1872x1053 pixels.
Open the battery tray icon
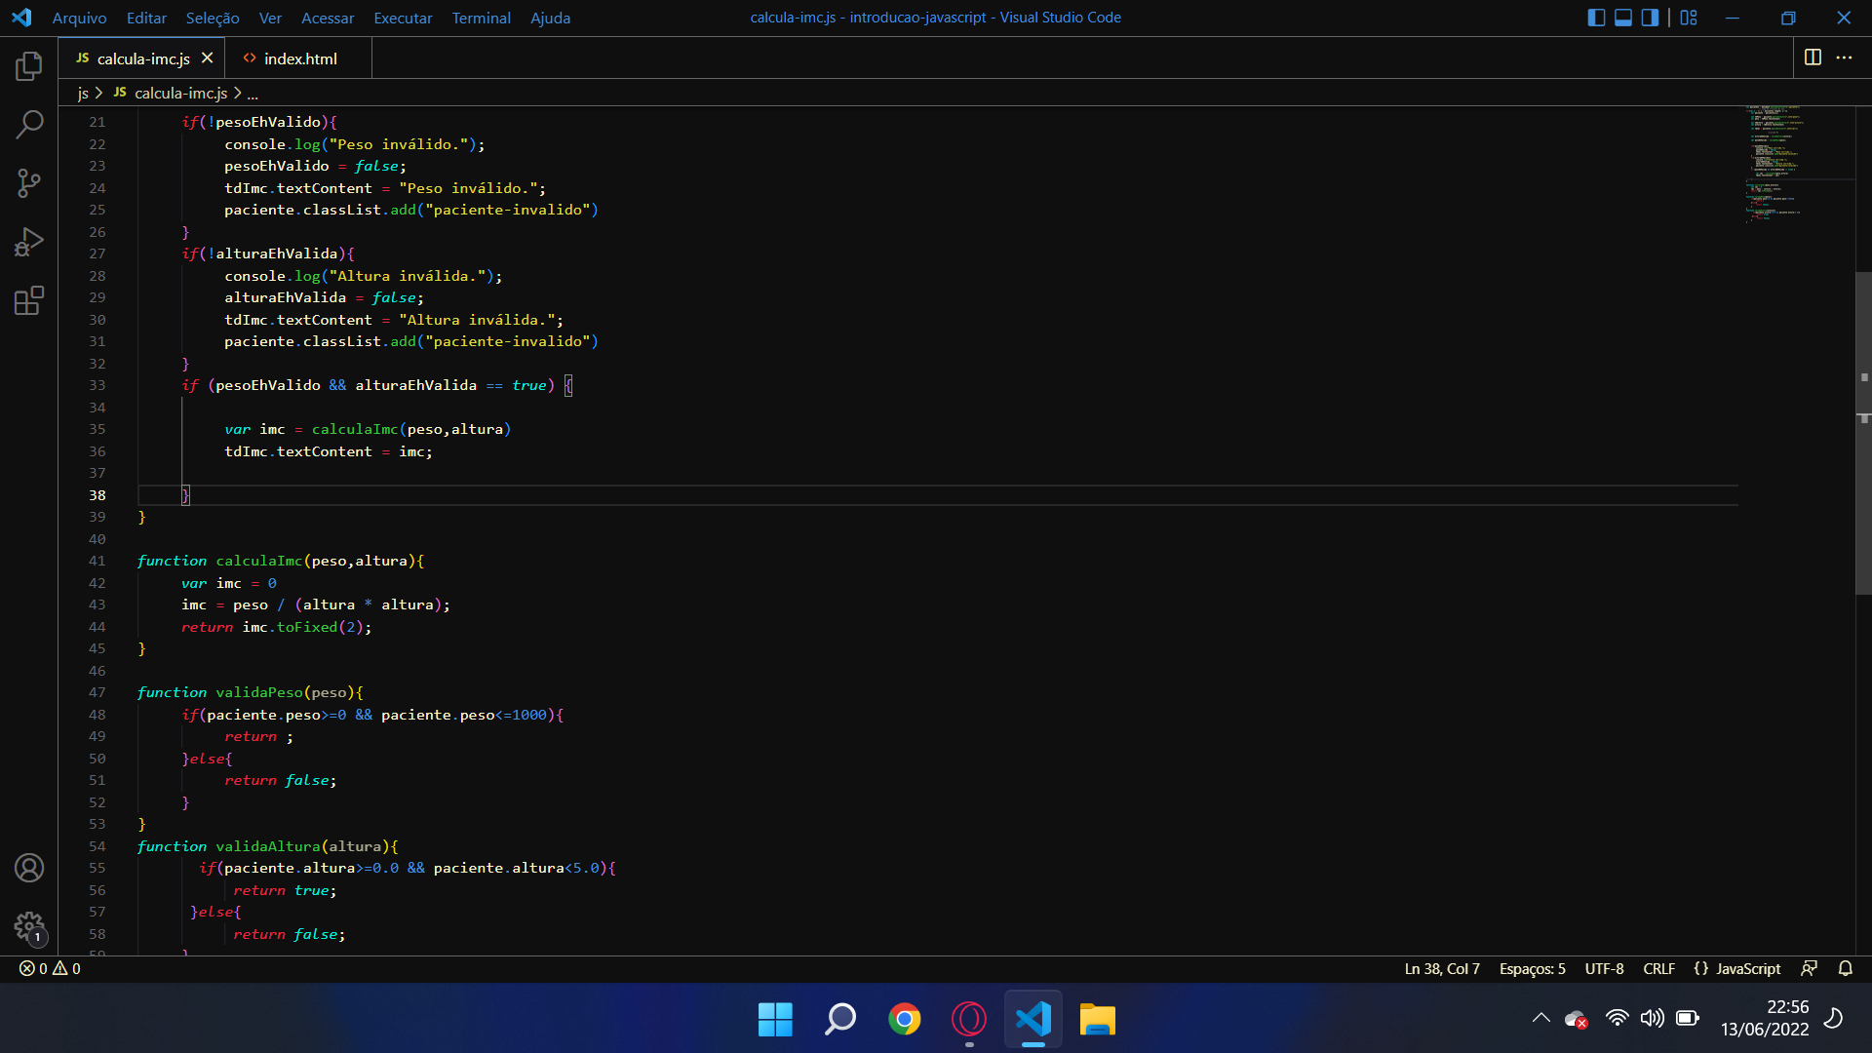pos(1687,1018)
